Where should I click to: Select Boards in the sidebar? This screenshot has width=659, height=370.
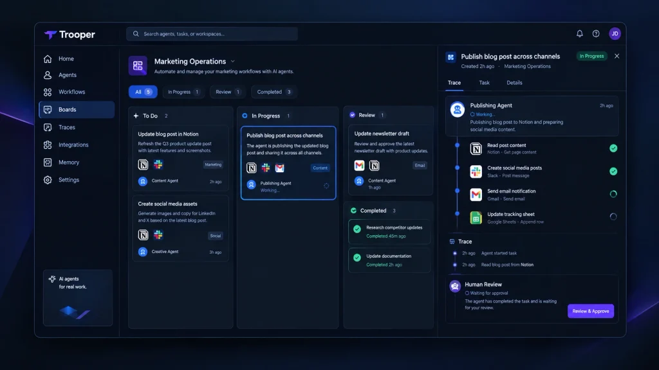(77, 109)
